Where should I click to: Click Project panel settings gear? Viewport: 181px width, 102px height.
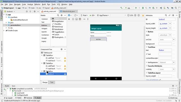pos(35,11)
